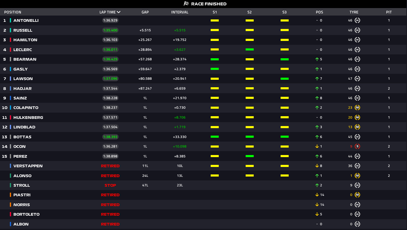This screenshot has width=407, height=230.
Task: Select driver name ANTONELLI
Action: pyautogui.click(x=26, y=20)
